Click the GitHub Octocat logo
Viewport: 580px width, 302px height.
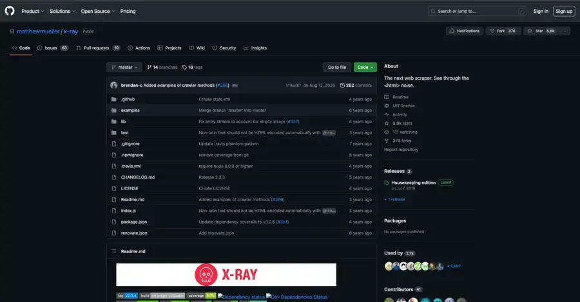[10, 11]
